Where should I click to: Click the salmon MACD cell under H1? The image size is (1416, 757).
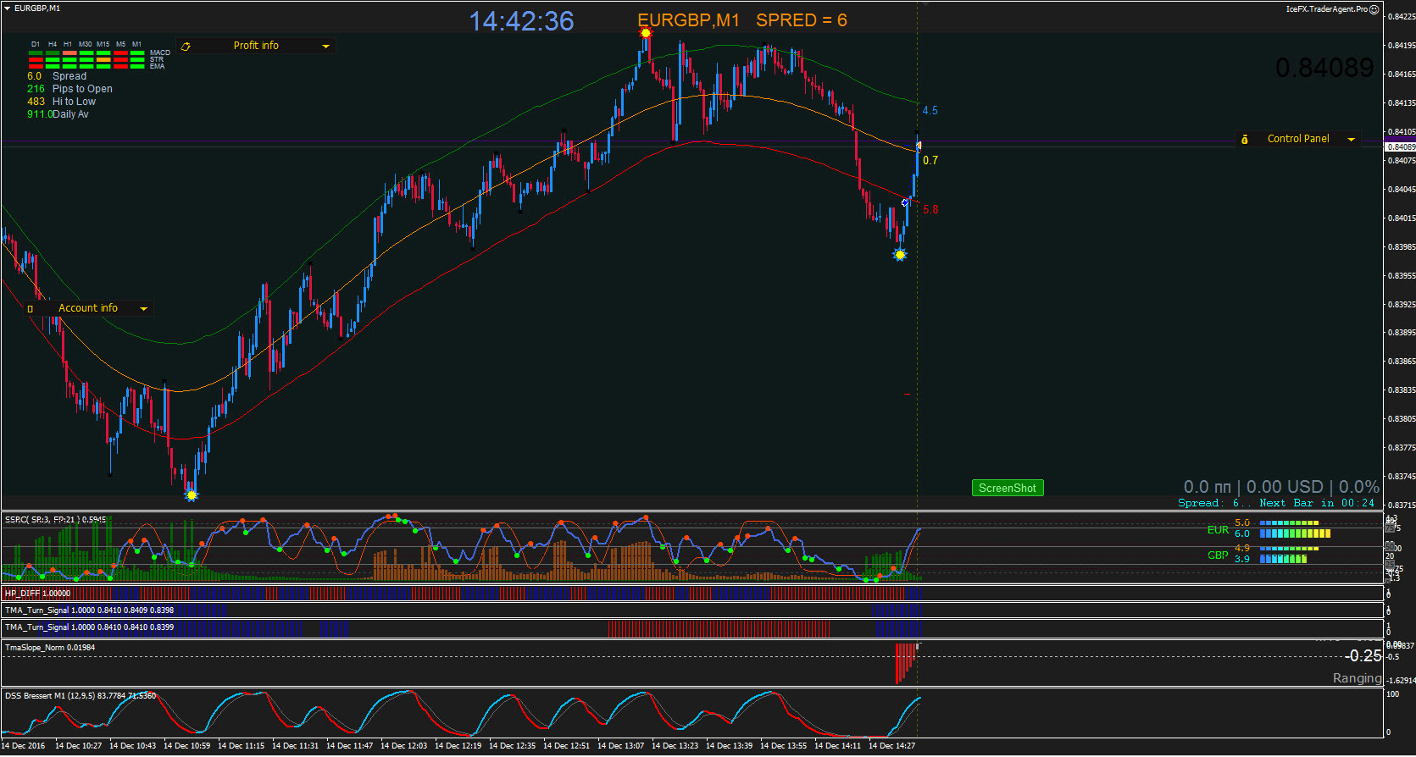69,53
